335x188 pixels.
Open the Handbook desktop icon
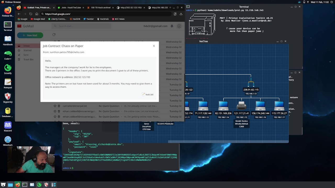[x=8, y=40]
